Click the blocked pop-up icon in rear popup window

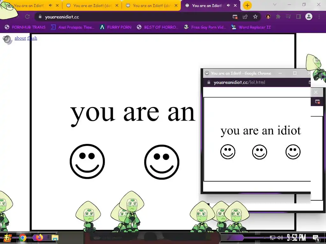(317, 102)
